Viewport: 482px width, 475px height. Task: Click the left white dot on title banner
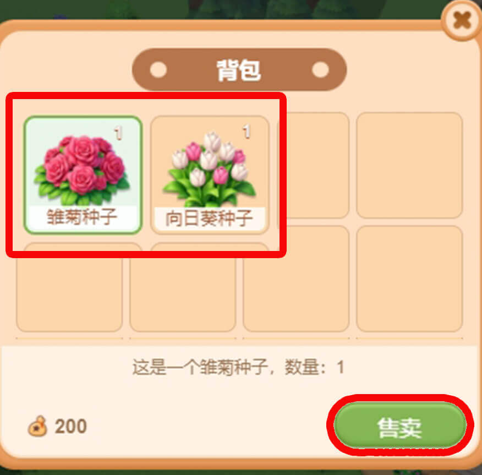coord(158,69)
